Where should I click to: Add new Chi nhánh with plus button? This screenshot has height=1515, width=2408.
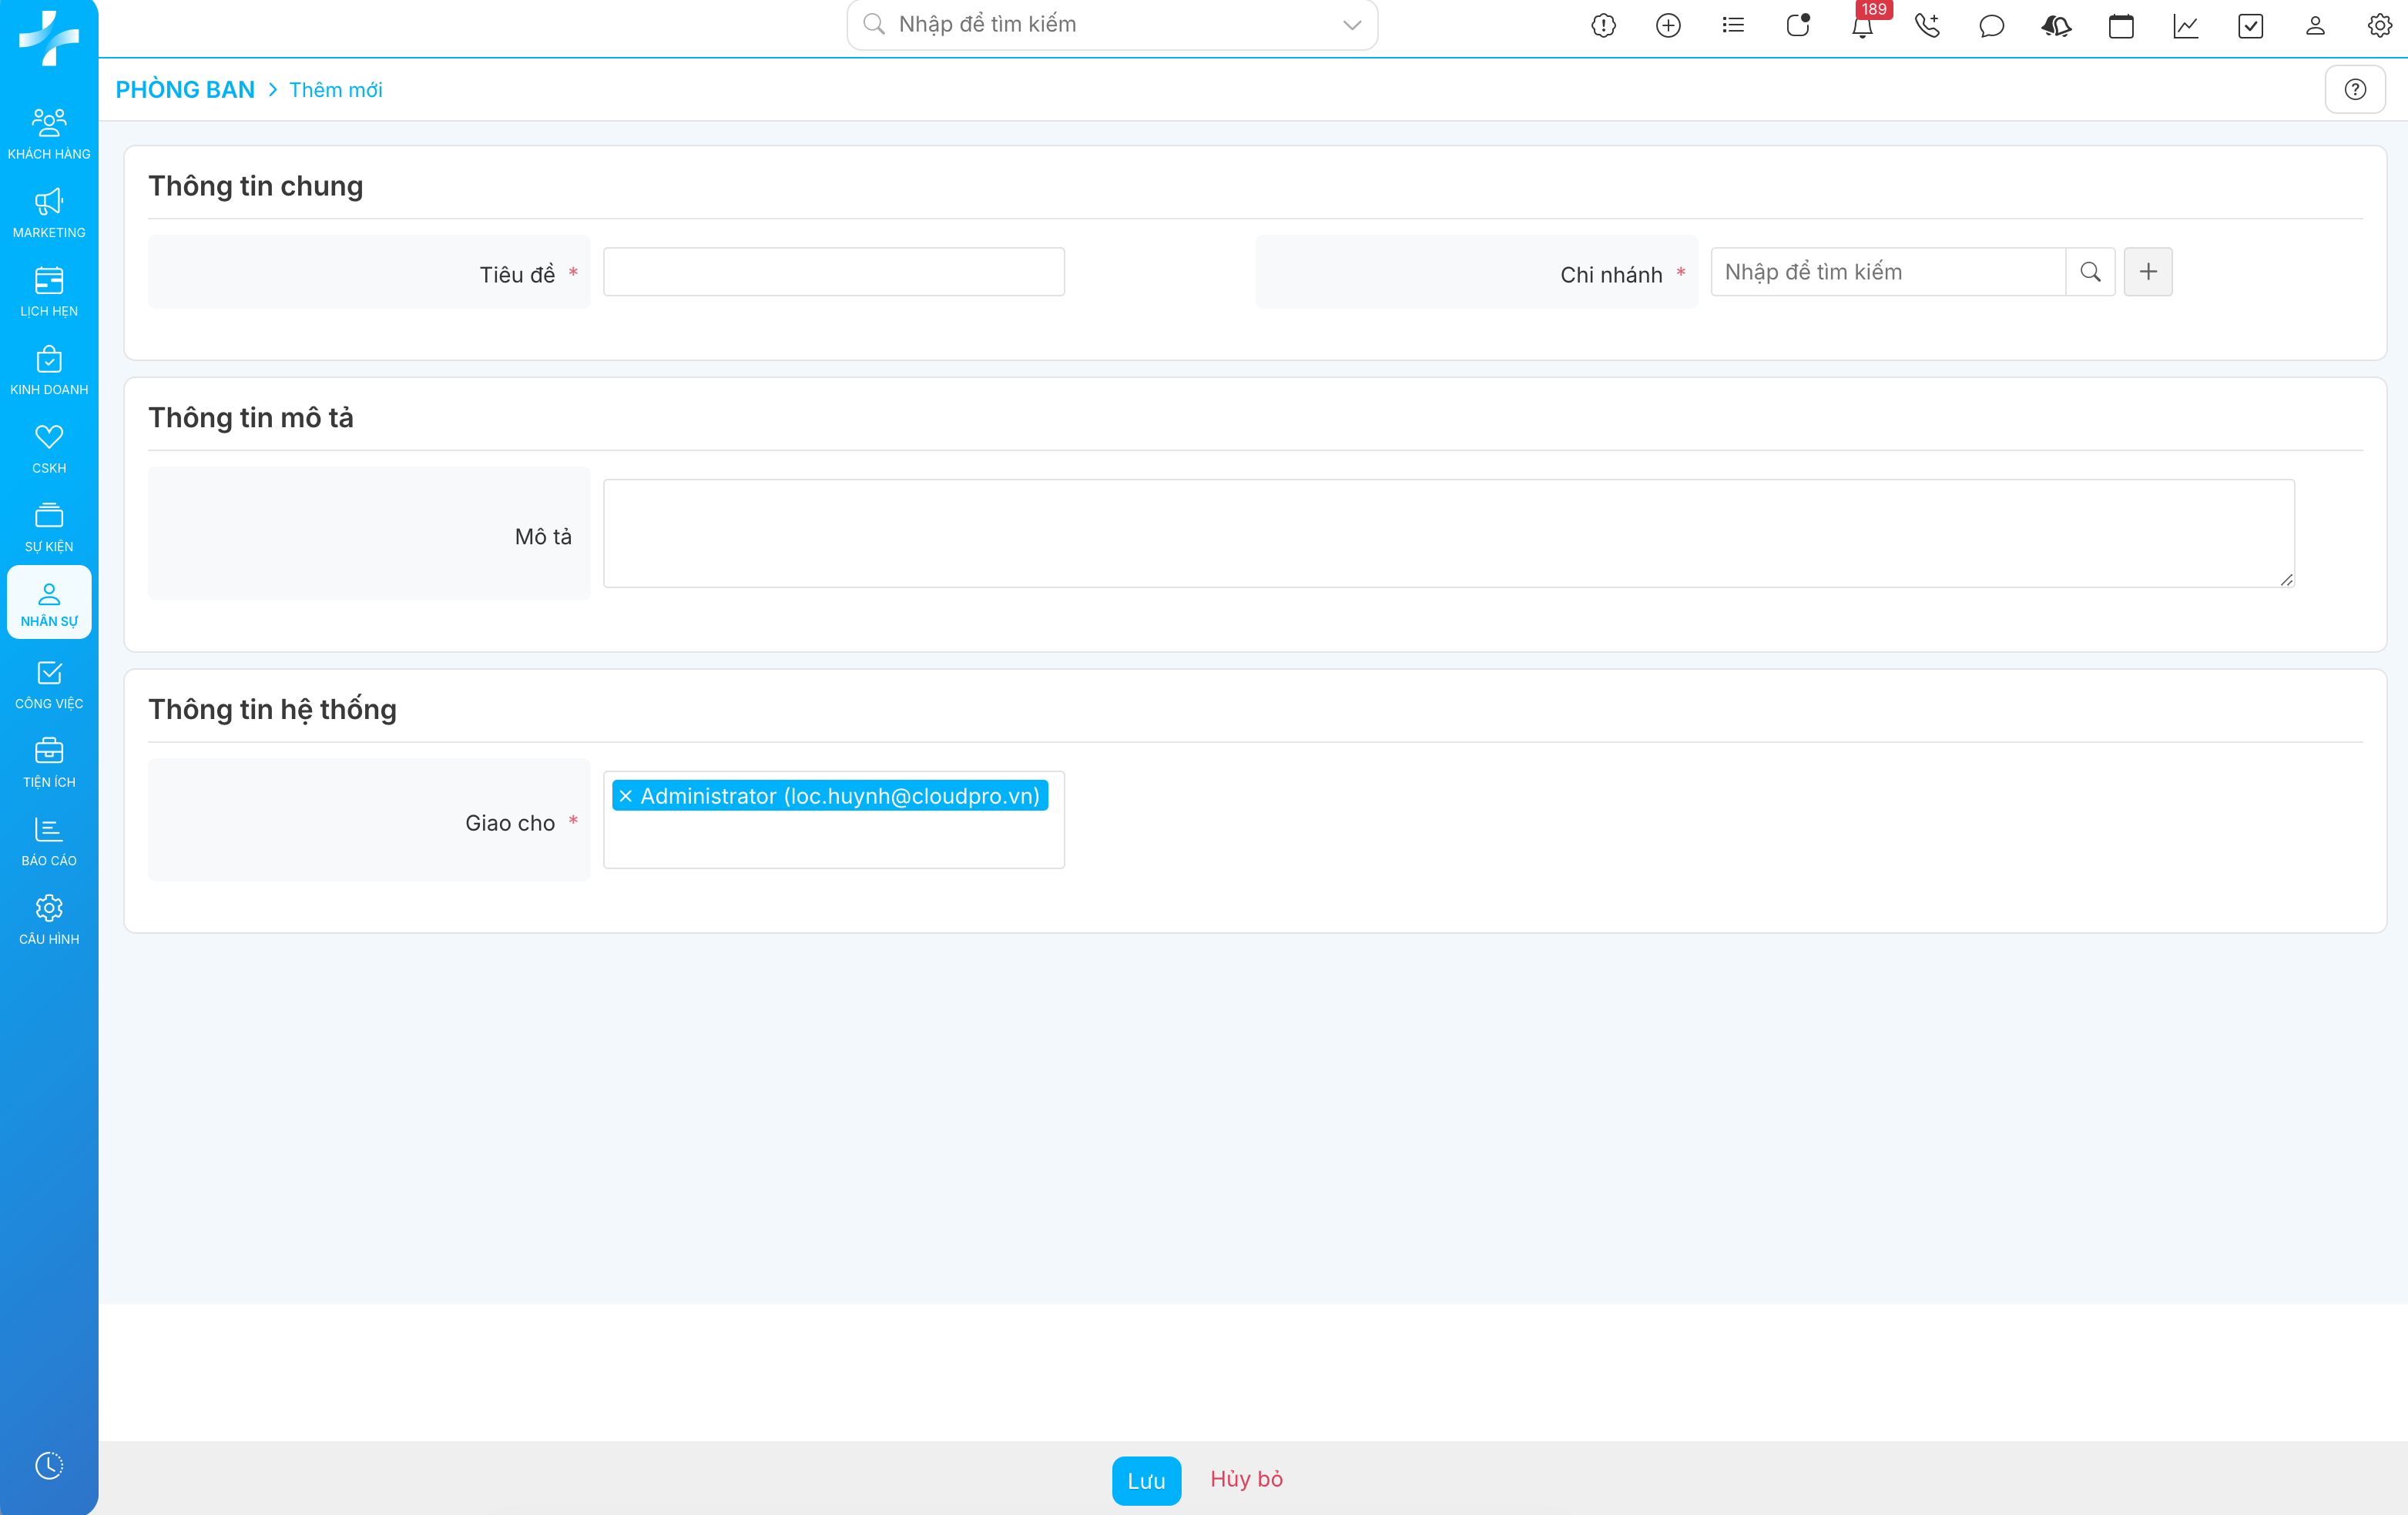[x=2148, y=272]
